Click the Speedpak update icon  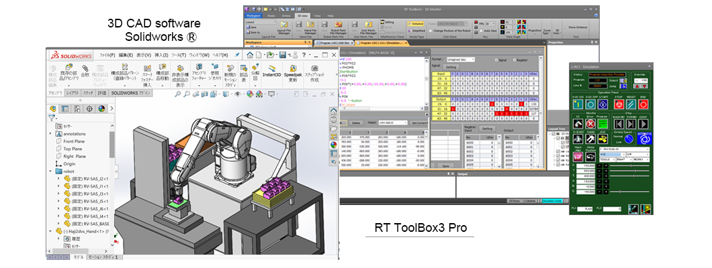click(293, 70)
